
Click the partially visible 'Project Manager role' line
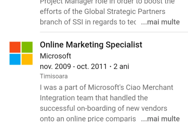pyautogui.click(x=107, y=2)
